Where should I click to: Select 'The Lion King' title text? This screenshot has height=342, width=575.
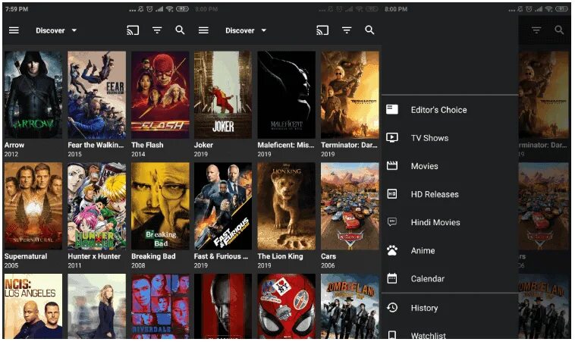tap(280, 256)
